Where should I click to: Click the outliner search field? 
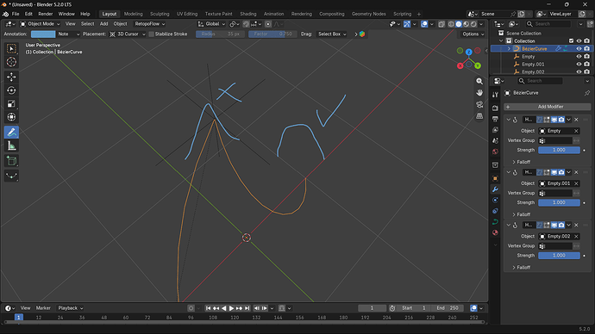(548, 24)
